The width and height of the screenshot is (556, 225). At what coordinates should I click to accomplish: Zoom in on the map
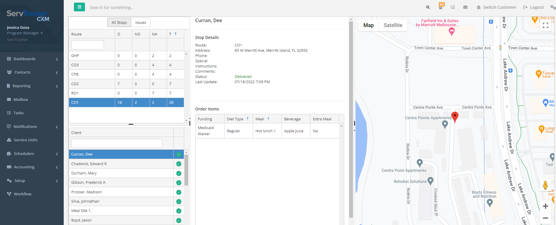pos(546,206)
